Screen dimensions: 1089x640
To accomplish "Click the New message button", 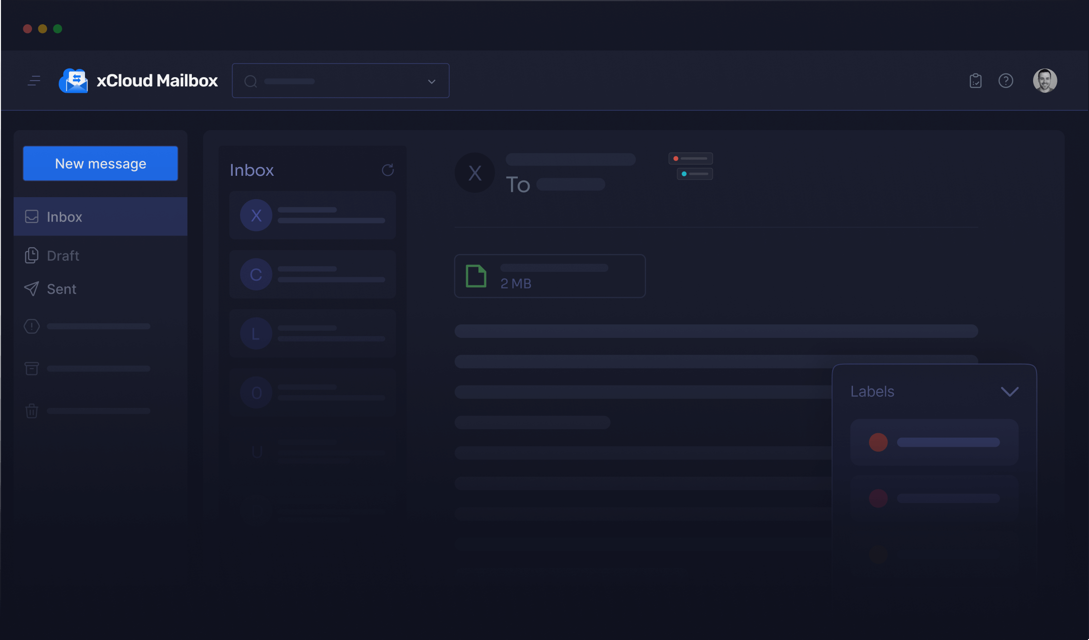I will (x=101, y=164).
